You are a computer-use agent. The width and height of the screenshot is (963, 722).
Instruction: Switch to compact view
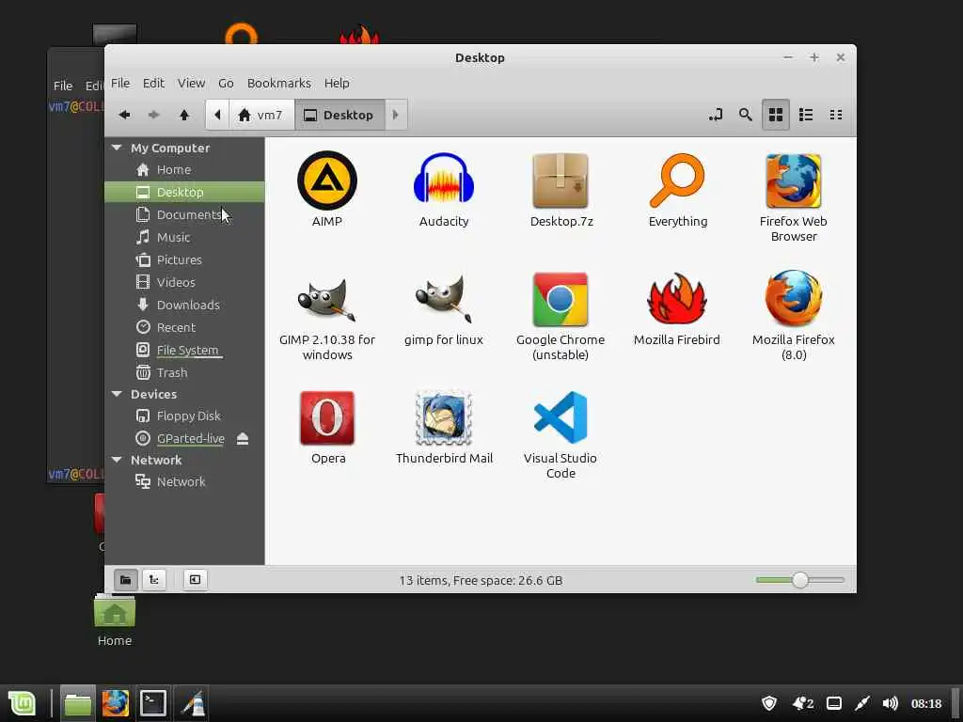(836, 115)
